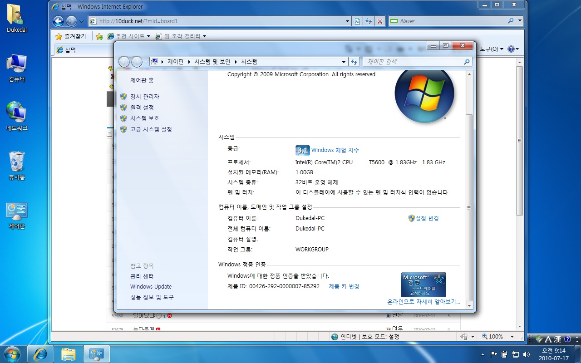Image resolution: width=581 pixels, height=363 pixels.
Task: Click the Windows Start orb
Action: tap(12, 354)
